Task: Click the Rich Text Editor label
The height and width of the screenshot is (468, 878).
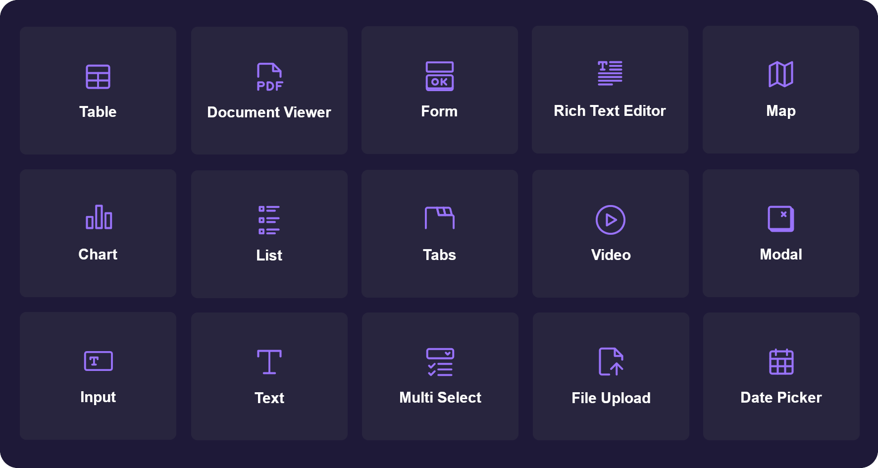Action: pyautogui.click(x=610, y=111)
